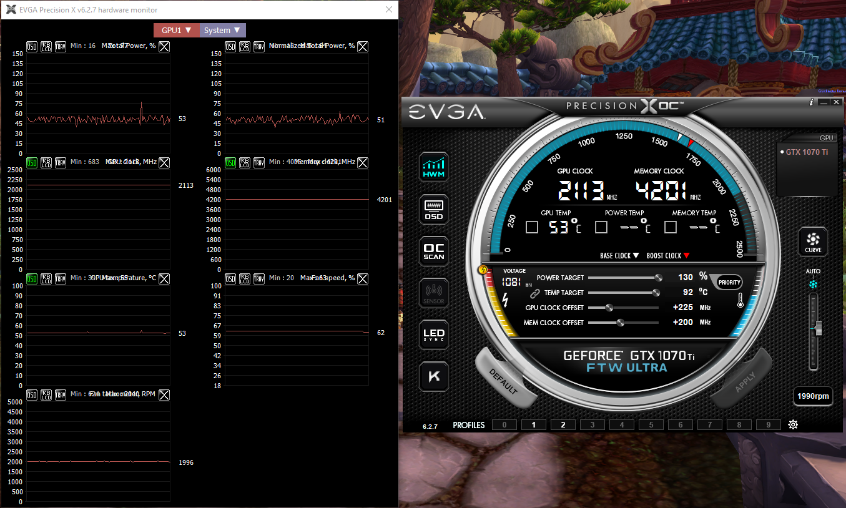846x508 pixels.
Task: Toggle OSD for the Fan tachometer graph
Action: 32,394
